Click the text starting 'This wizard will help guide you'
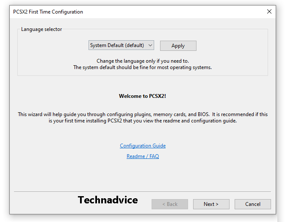The image size is (285, 222). point(143,117)
